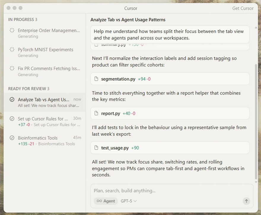Screen dimensions: 261x215
Task: Click the file icon beside segmentation.py
Action: (x=96, y=79)
